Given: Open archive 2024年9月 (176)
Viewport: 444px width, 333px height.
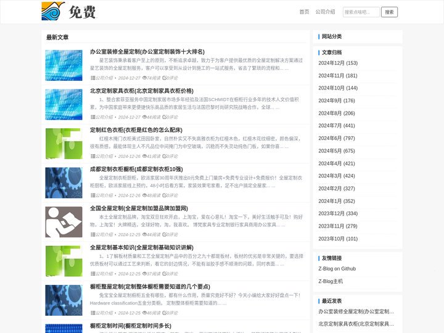Looking at the screenshot, I should (337, 101).
